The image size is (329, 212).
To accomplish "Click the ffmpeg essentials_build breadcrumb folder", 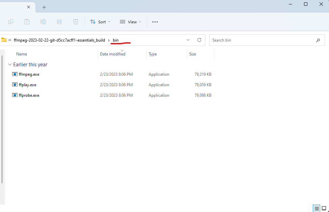I will coord(59,40).
